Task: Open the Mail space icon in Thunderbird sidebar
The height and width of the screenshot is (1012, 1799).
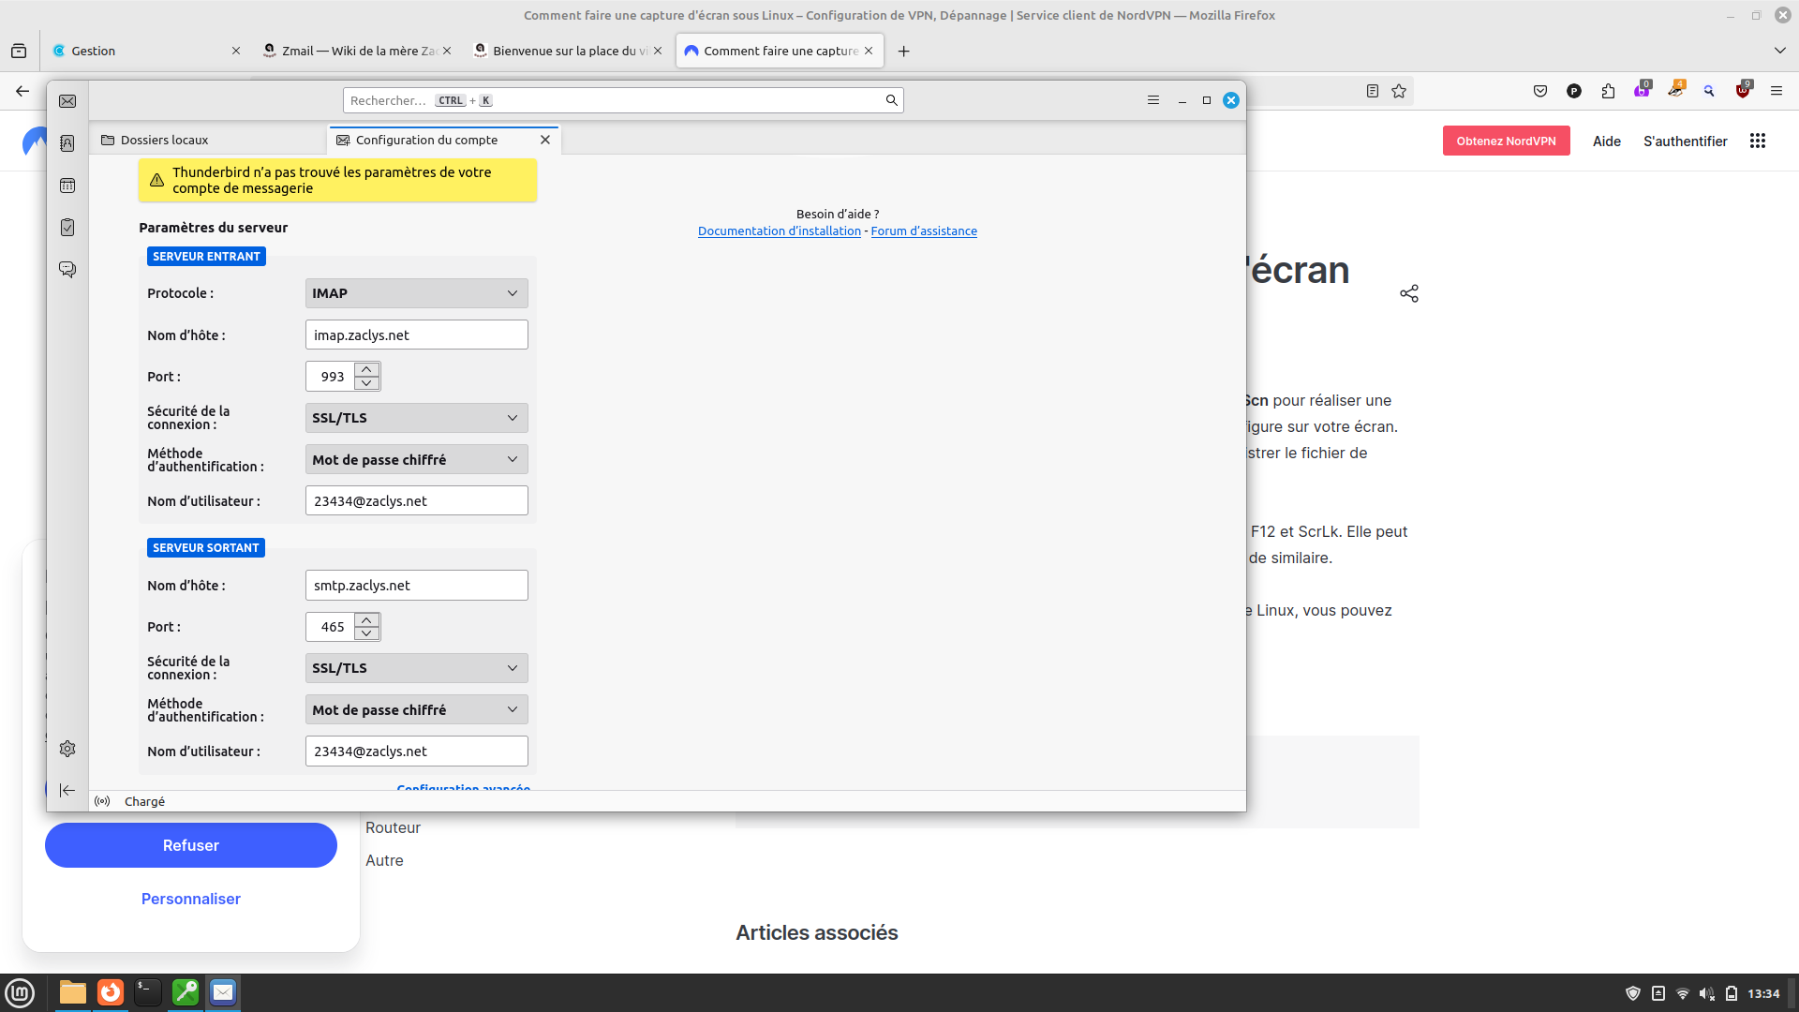Action: (67, 101)
